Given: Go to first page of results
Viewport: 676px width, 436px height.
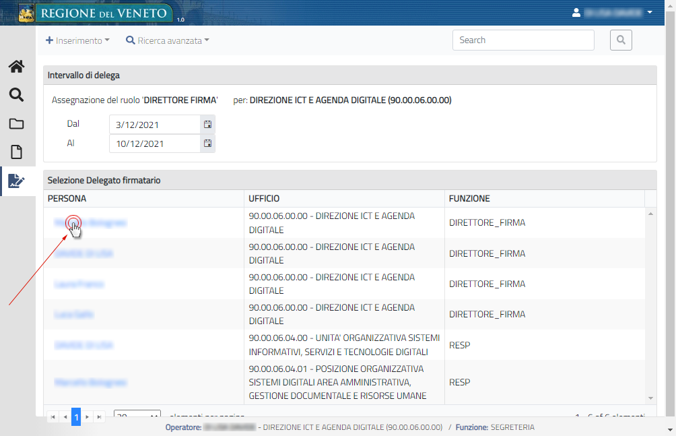Looking at the screenshot, I should point(53,417).
